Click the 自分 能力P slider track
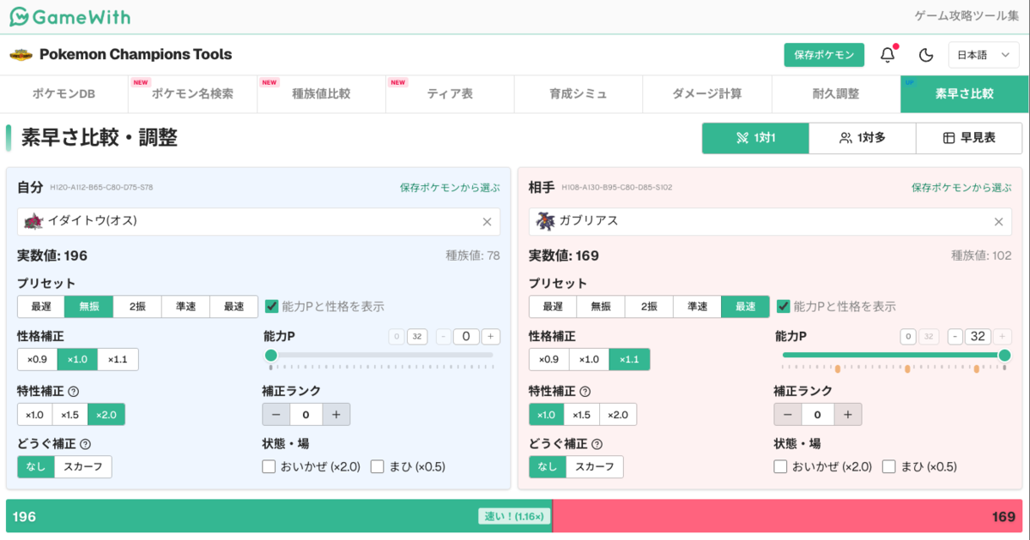Screen dimensions: 1030x540 coord(382,355)
